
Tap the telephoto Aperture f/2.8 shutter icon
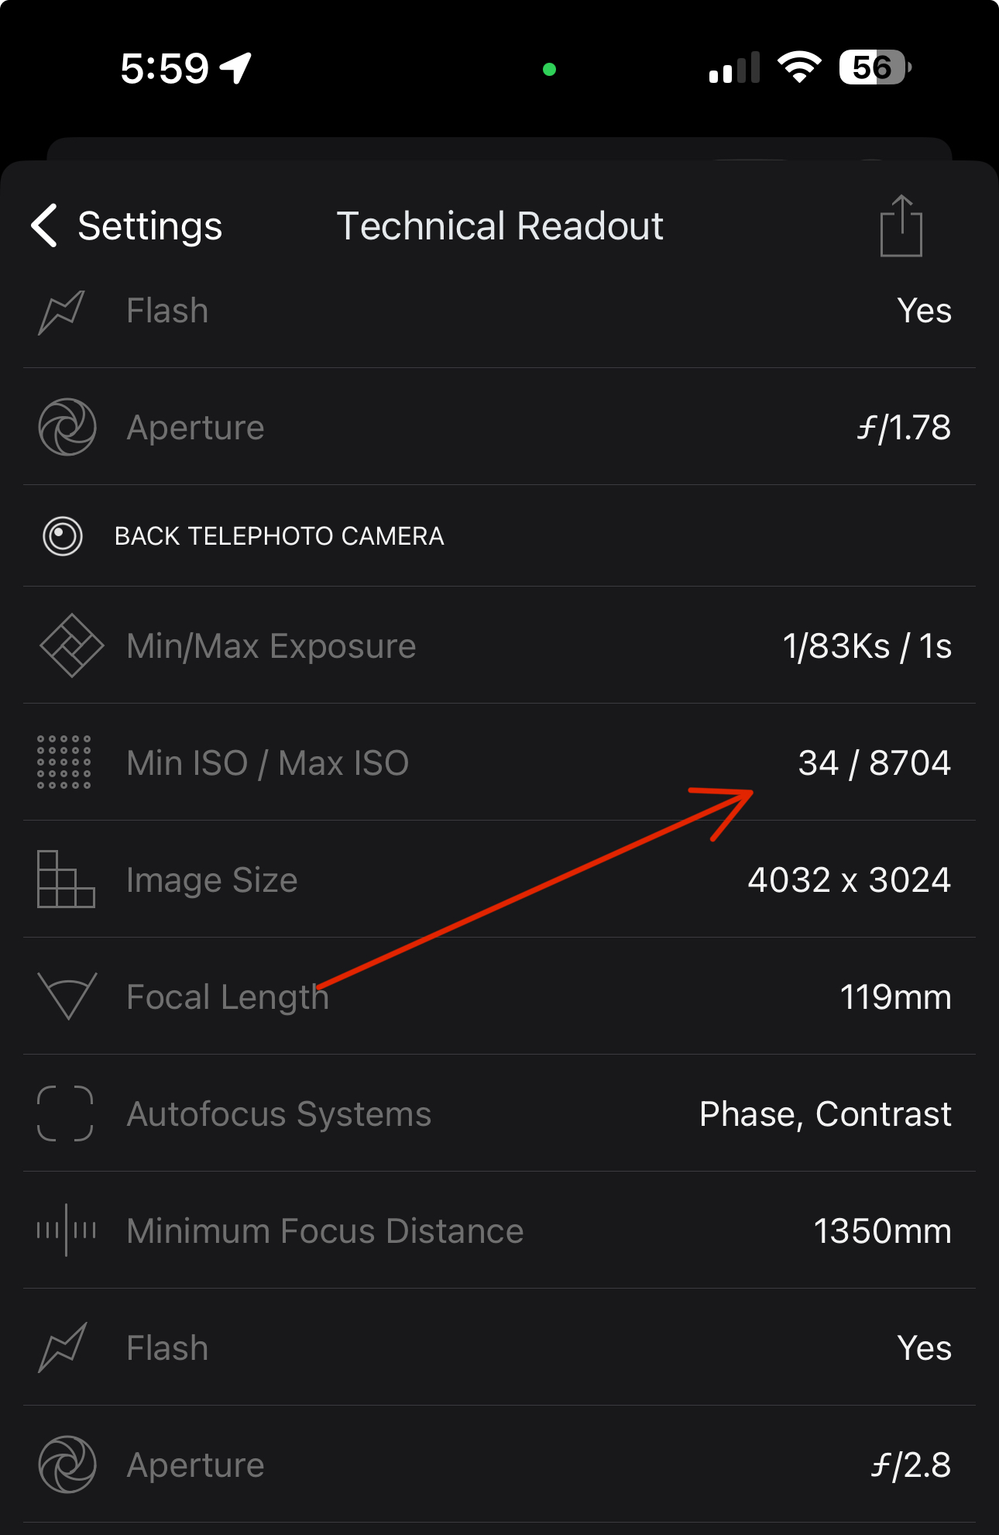[x=67, y=1464]
